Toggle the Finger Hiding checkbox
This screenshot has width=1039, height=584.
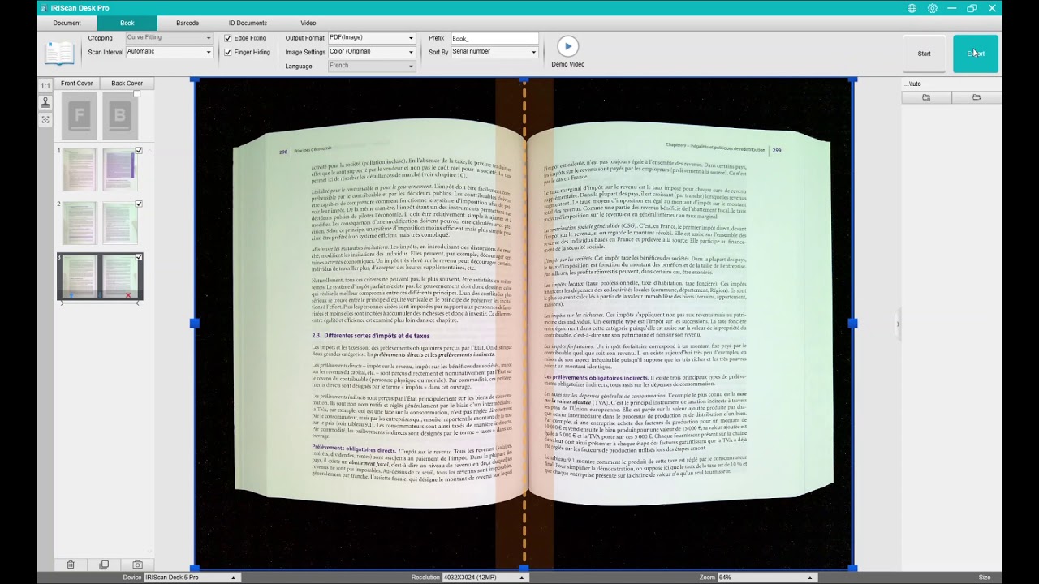[228, 52]
